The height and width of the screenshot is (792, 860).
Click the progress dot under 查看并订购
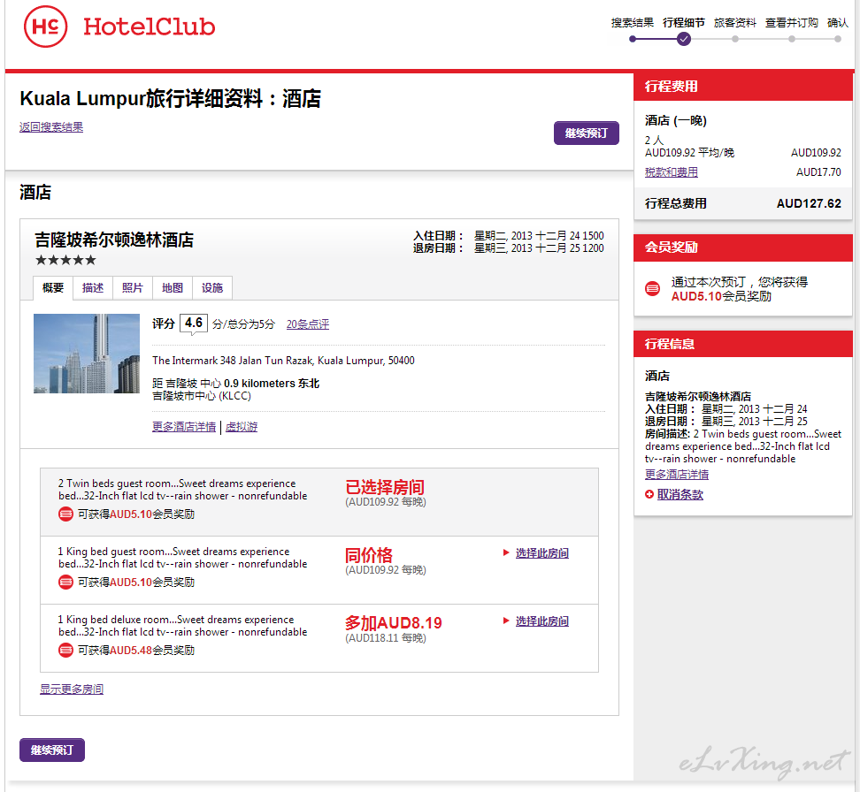tap(792, 39)
